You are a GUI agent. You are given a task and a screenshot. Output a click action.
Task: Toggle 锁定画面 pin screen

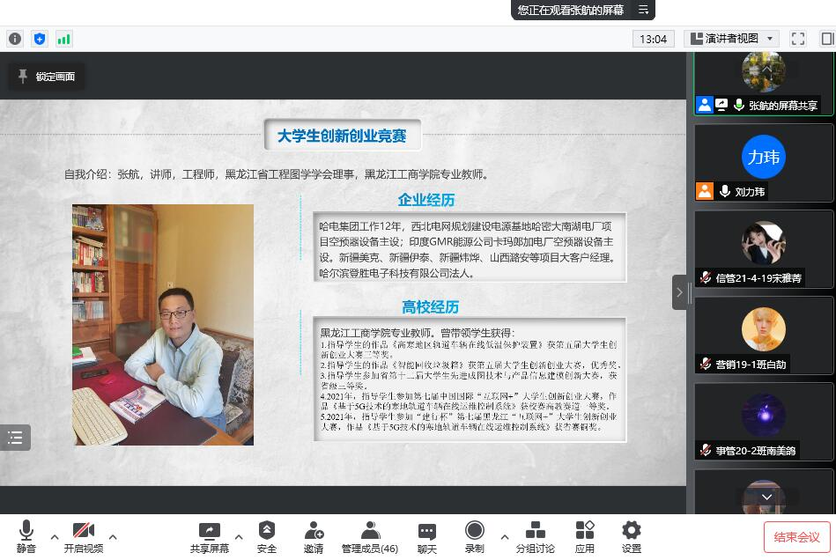[x=47, y=77]
